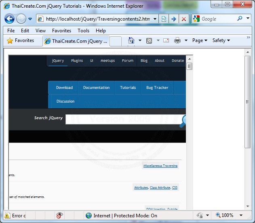Click the Error warning status icon
Viewport: 255px width, 223px height.
7,216
